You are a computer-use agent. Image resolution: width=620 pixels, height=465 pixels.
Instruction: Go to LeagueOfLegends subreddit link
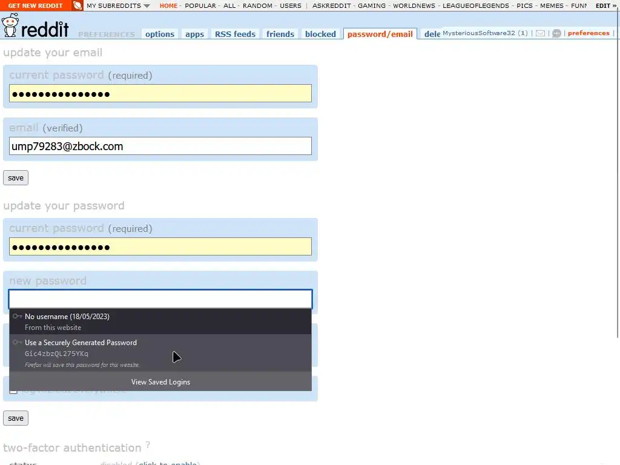(x=476, y=5)
